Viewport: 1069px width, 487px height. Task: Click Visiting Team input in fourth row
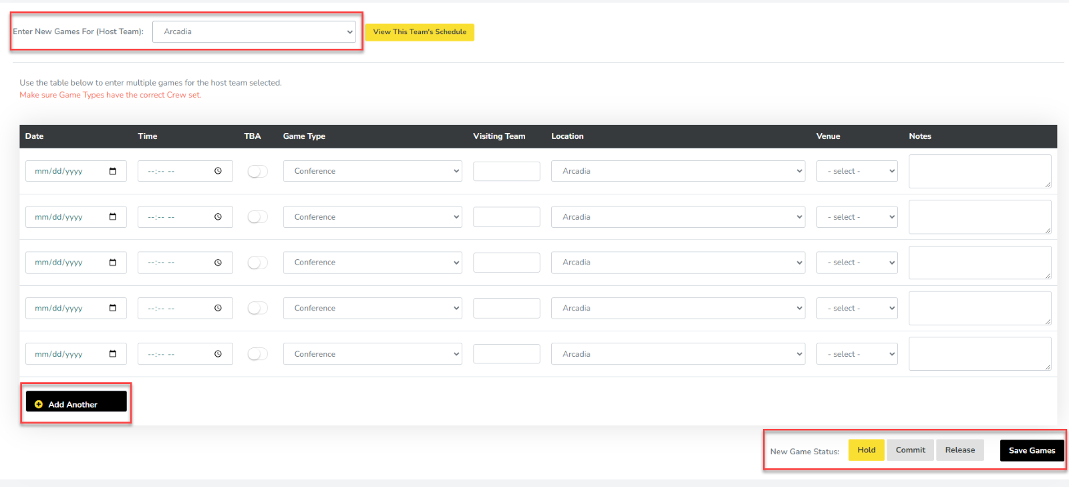[x=506, y=308]
